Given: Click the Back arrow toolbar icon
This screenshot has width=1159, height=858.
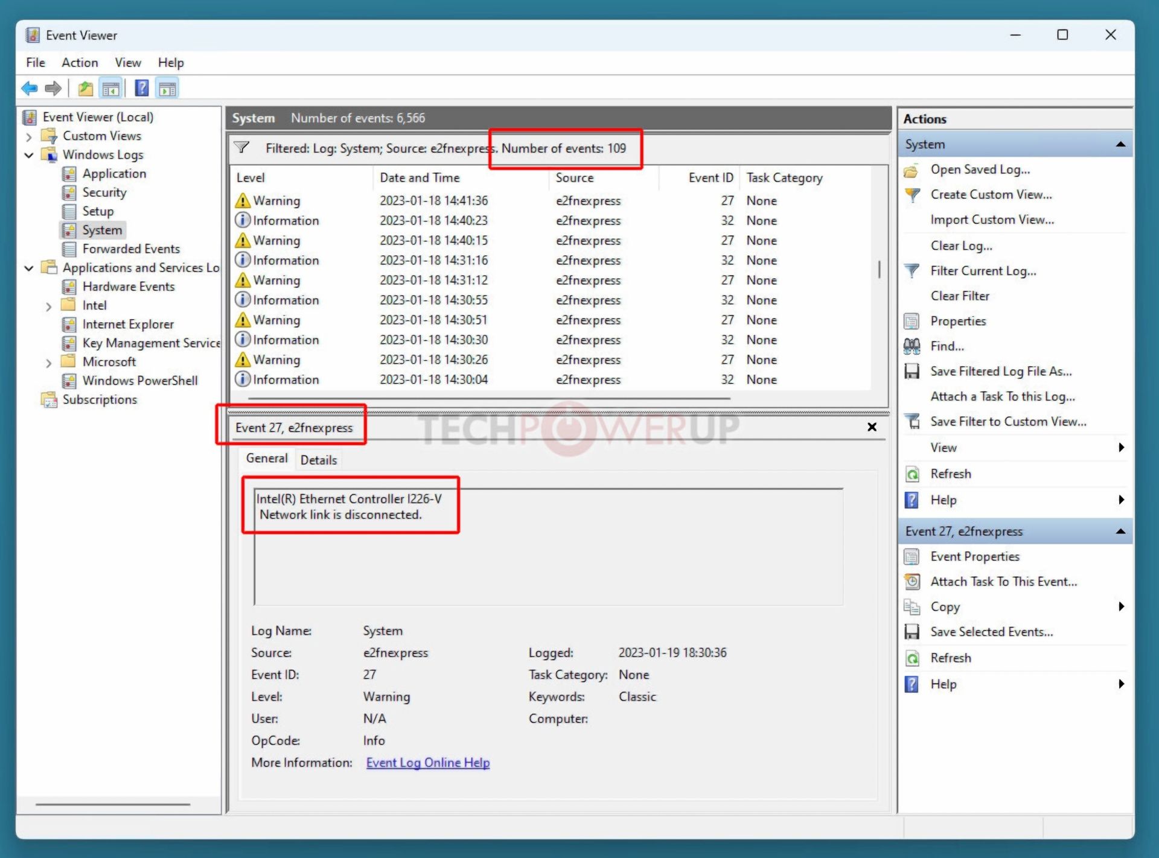Looking at the screenshot, I should [29, 89].
